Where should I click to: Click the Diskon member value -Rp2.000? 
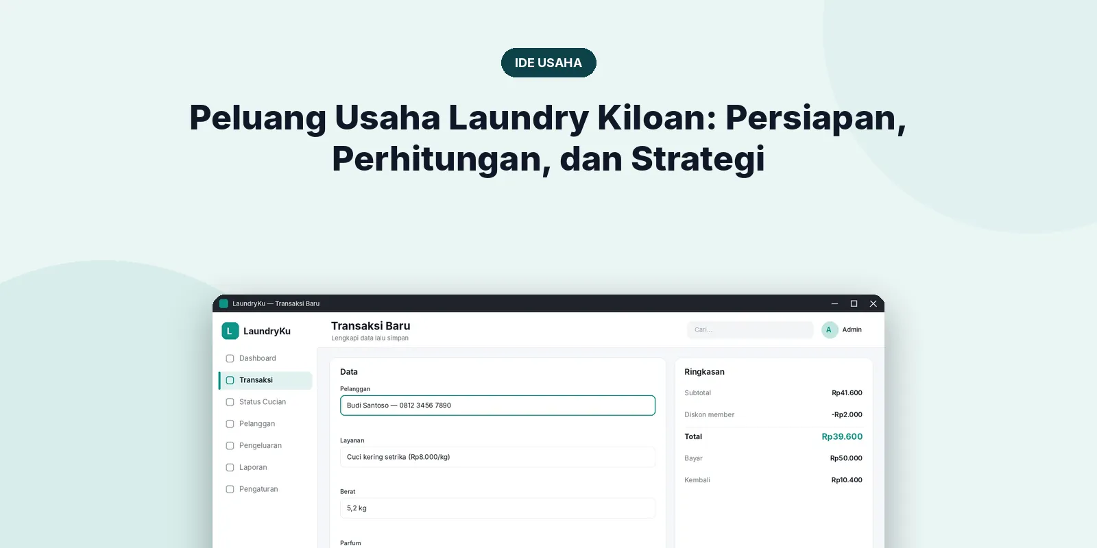tap(847, 414)
